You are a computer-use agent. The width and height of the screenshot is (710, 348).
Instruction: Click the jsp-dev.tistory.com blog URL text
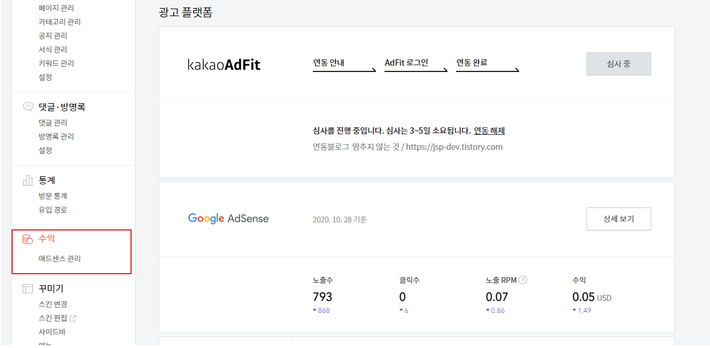tap(454, 147)
